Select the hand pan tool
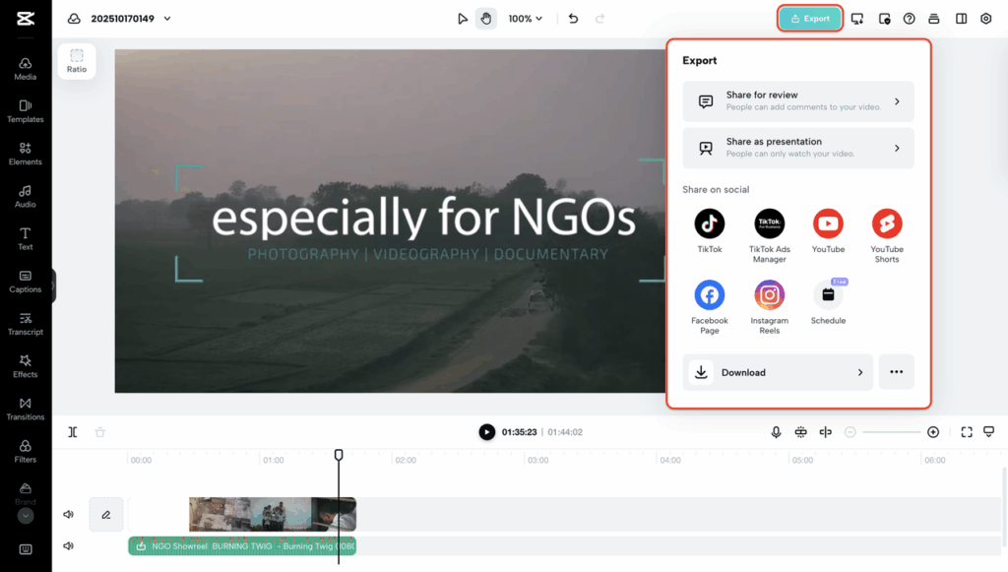Viewport: 1008px width, 572px height. pos(486,19)
